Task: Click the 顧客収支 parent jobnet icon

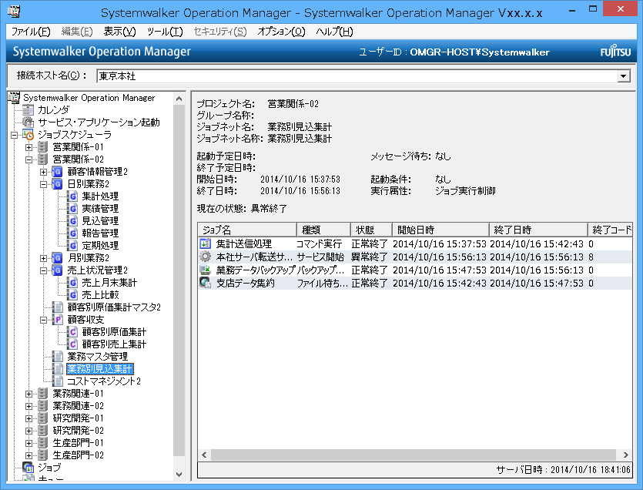Action: point(58,319)
